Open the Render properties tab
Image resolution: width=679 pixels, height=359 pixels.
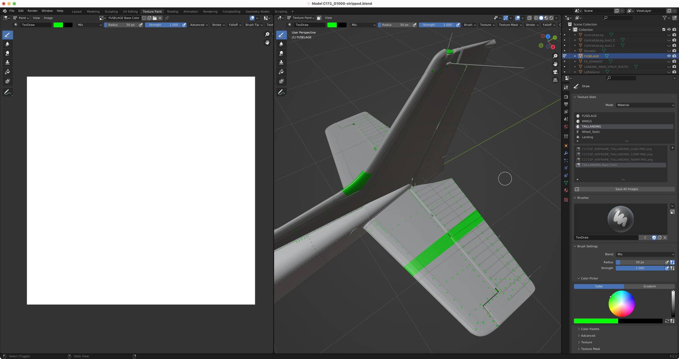[x=566, y=97]
